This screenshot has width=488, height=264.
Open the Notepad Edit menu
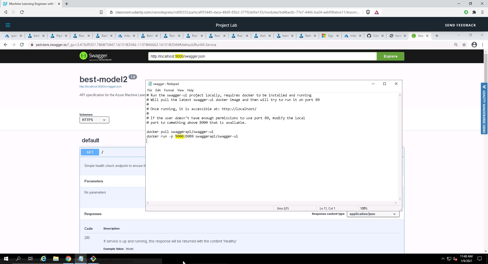pyautogui.click(x=158, y=90)
